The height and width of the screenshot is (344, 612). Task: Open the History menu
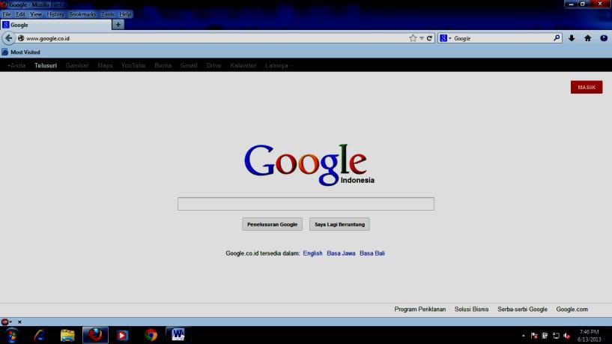[55, 14]
